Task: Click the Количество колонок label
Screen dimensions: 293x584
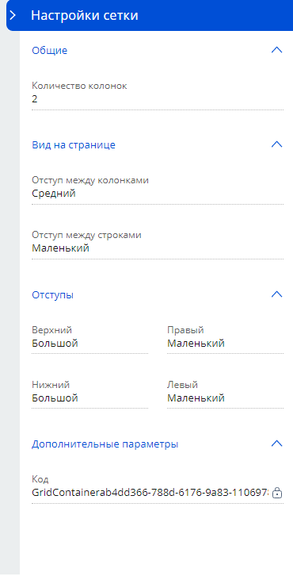Action: pos(79,86)
